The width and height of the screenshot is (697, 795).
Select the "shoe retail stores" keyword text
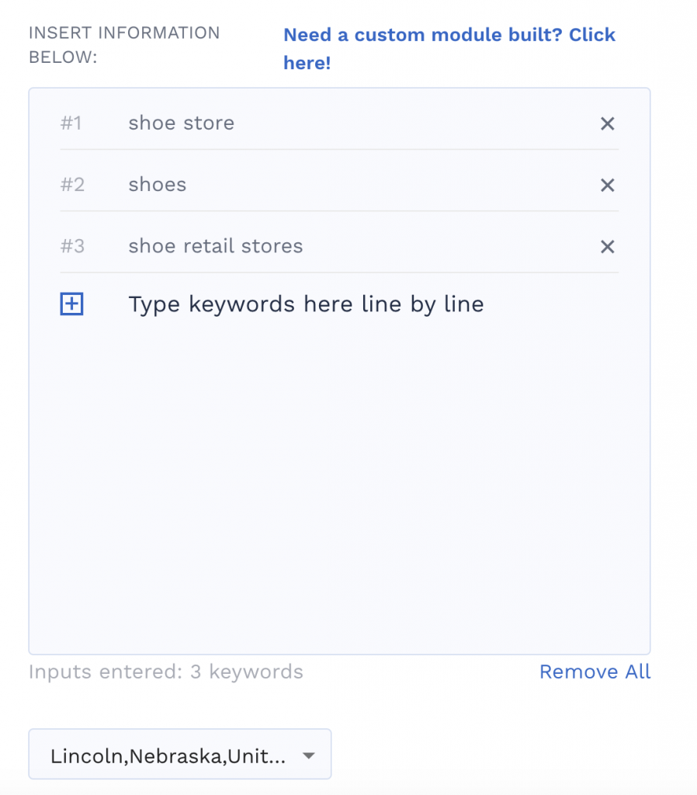coord(216,247)
